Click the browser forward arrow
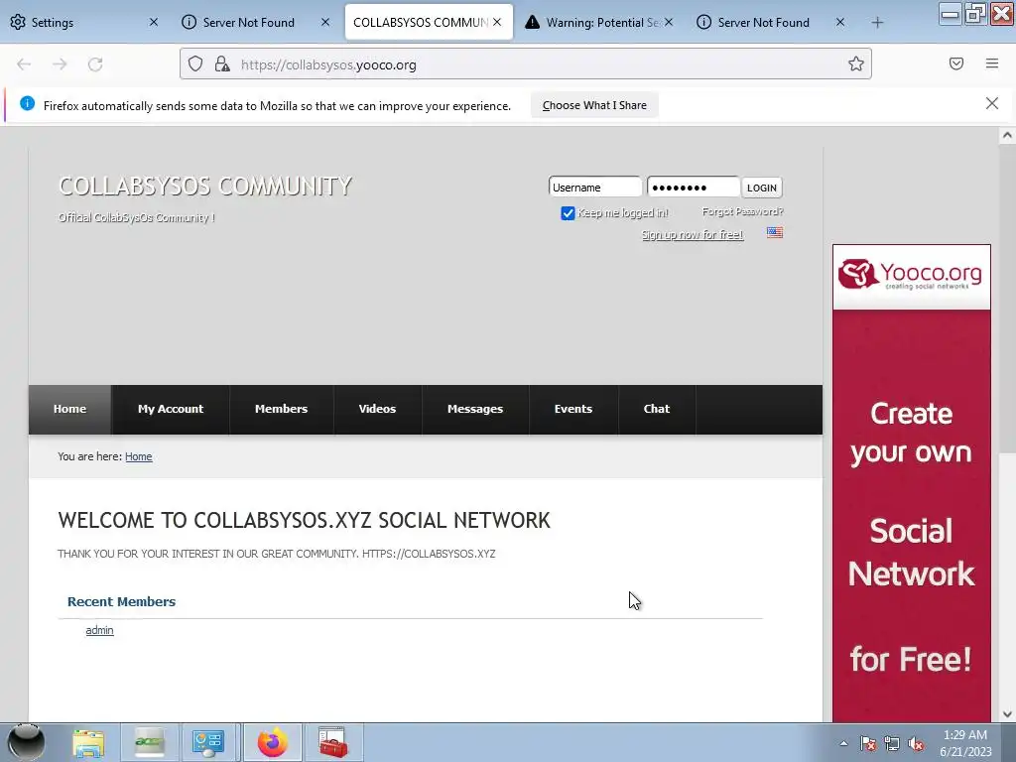 (60, 64)
